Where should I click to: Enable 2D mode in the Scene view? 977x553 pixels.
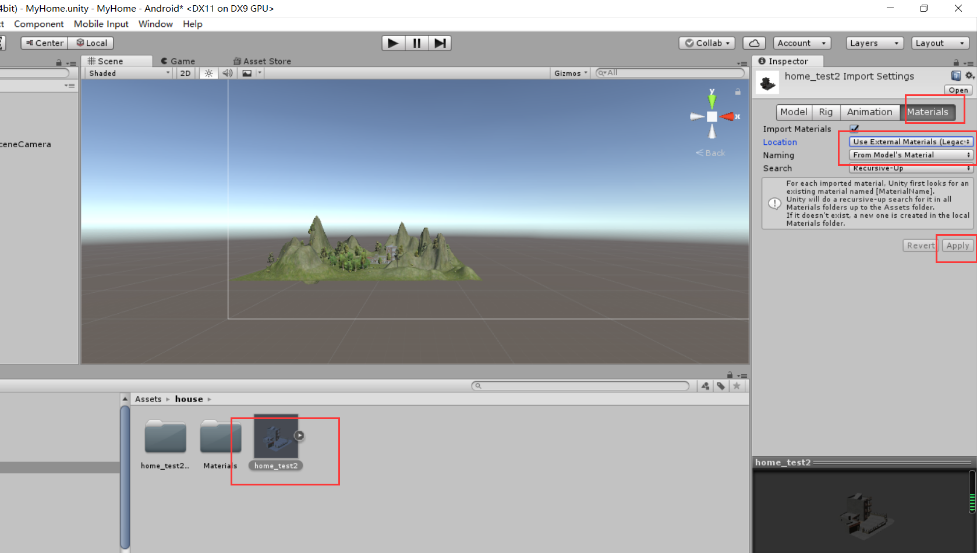tap(185, 73)
